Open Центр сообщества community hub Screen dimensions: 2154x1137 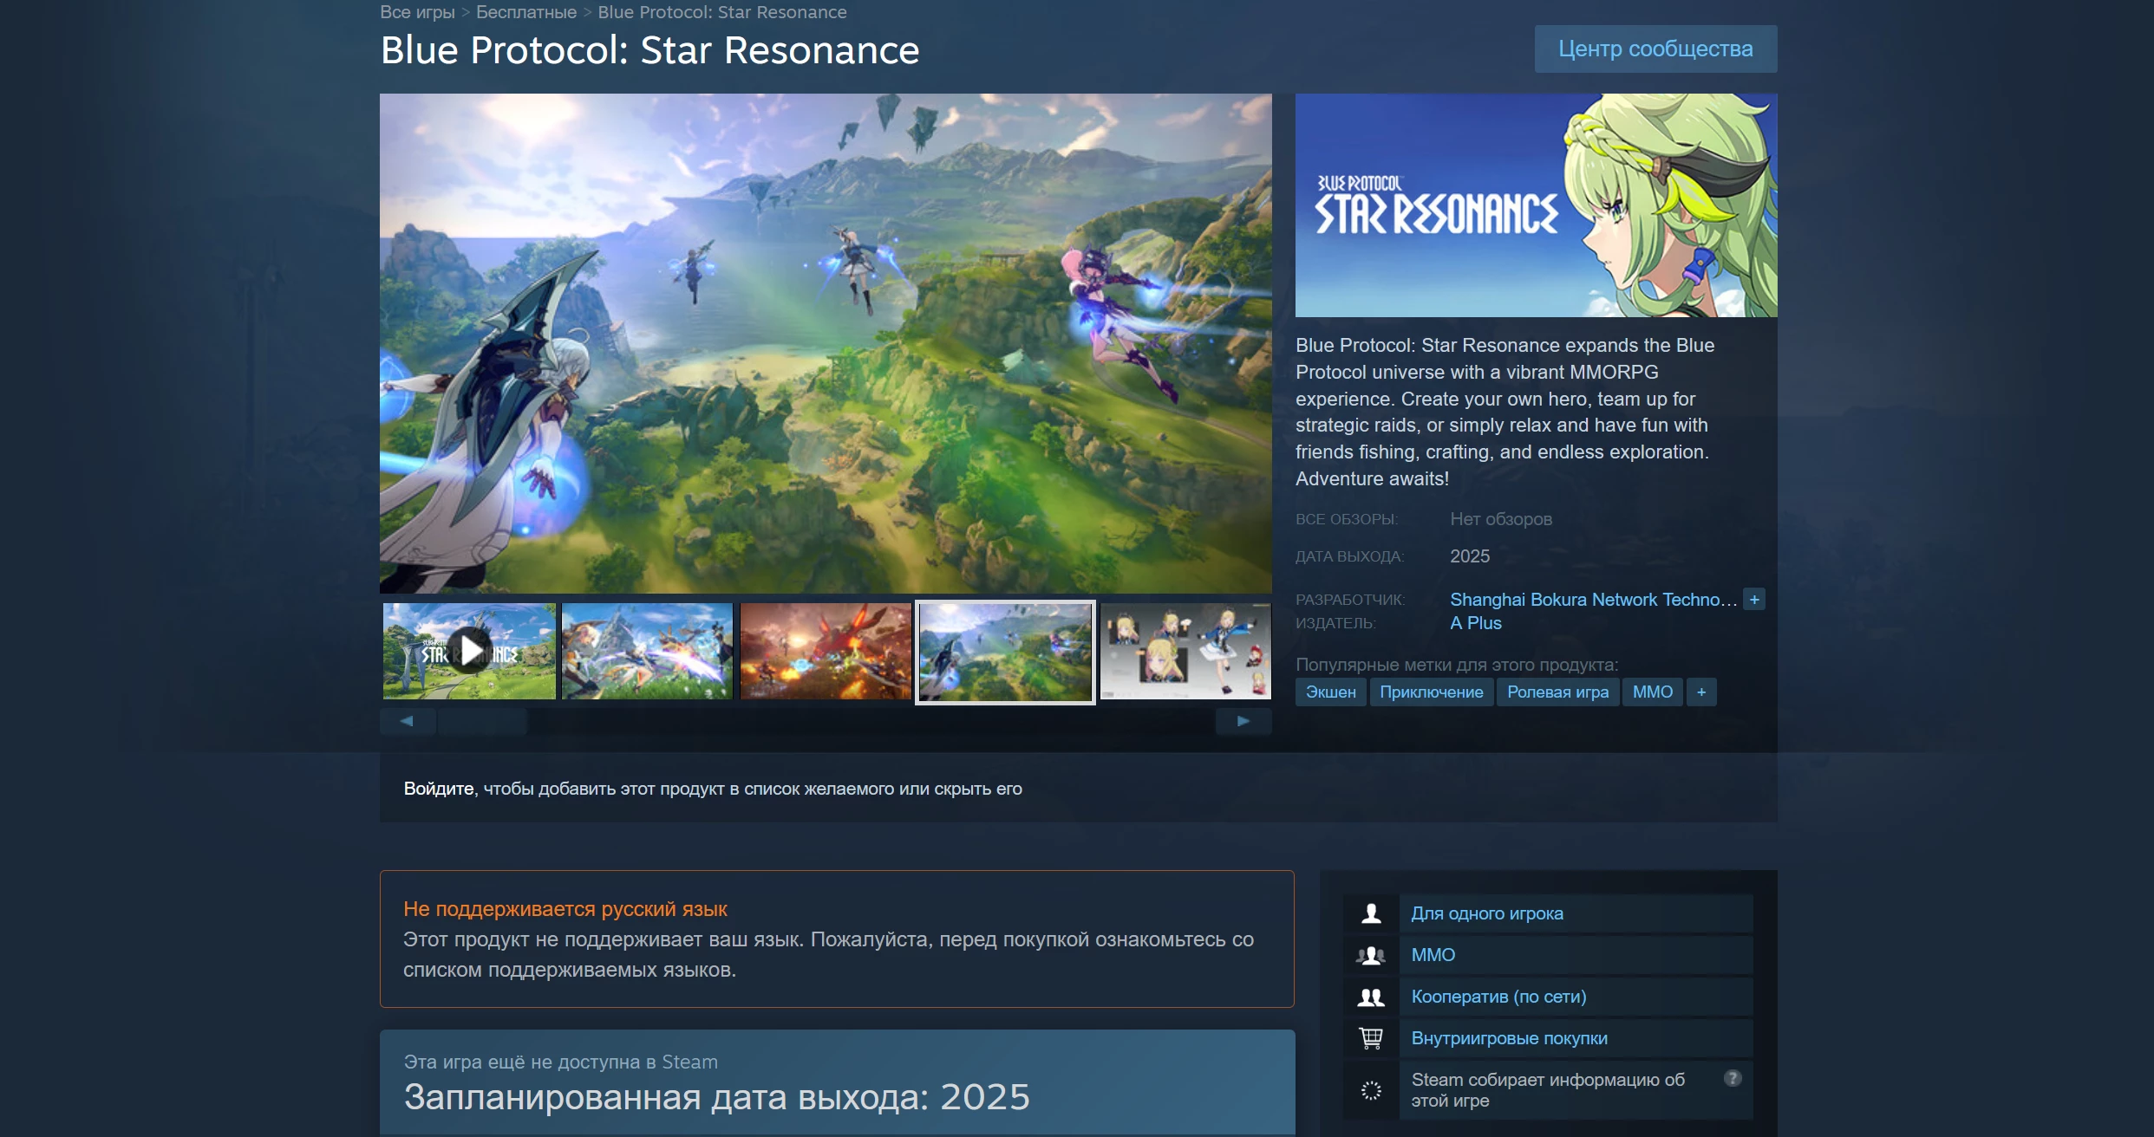click(x=1655, y=49)
